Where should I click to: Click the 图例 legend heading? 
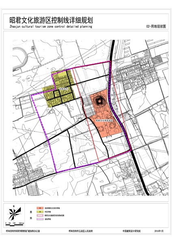(31, 215)
